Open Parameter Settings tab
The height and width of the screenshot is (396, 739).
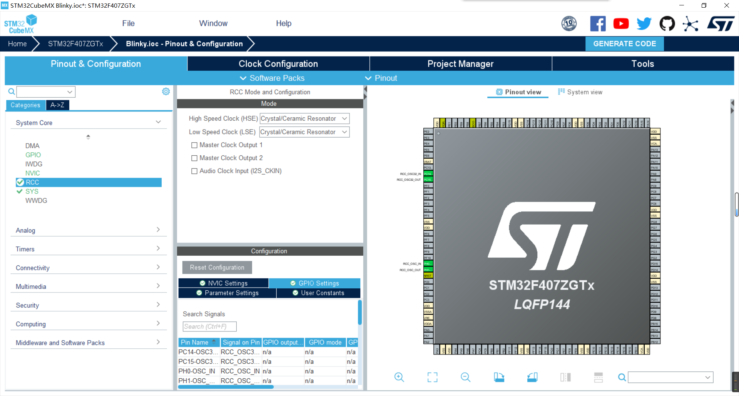tap(227, 293)
